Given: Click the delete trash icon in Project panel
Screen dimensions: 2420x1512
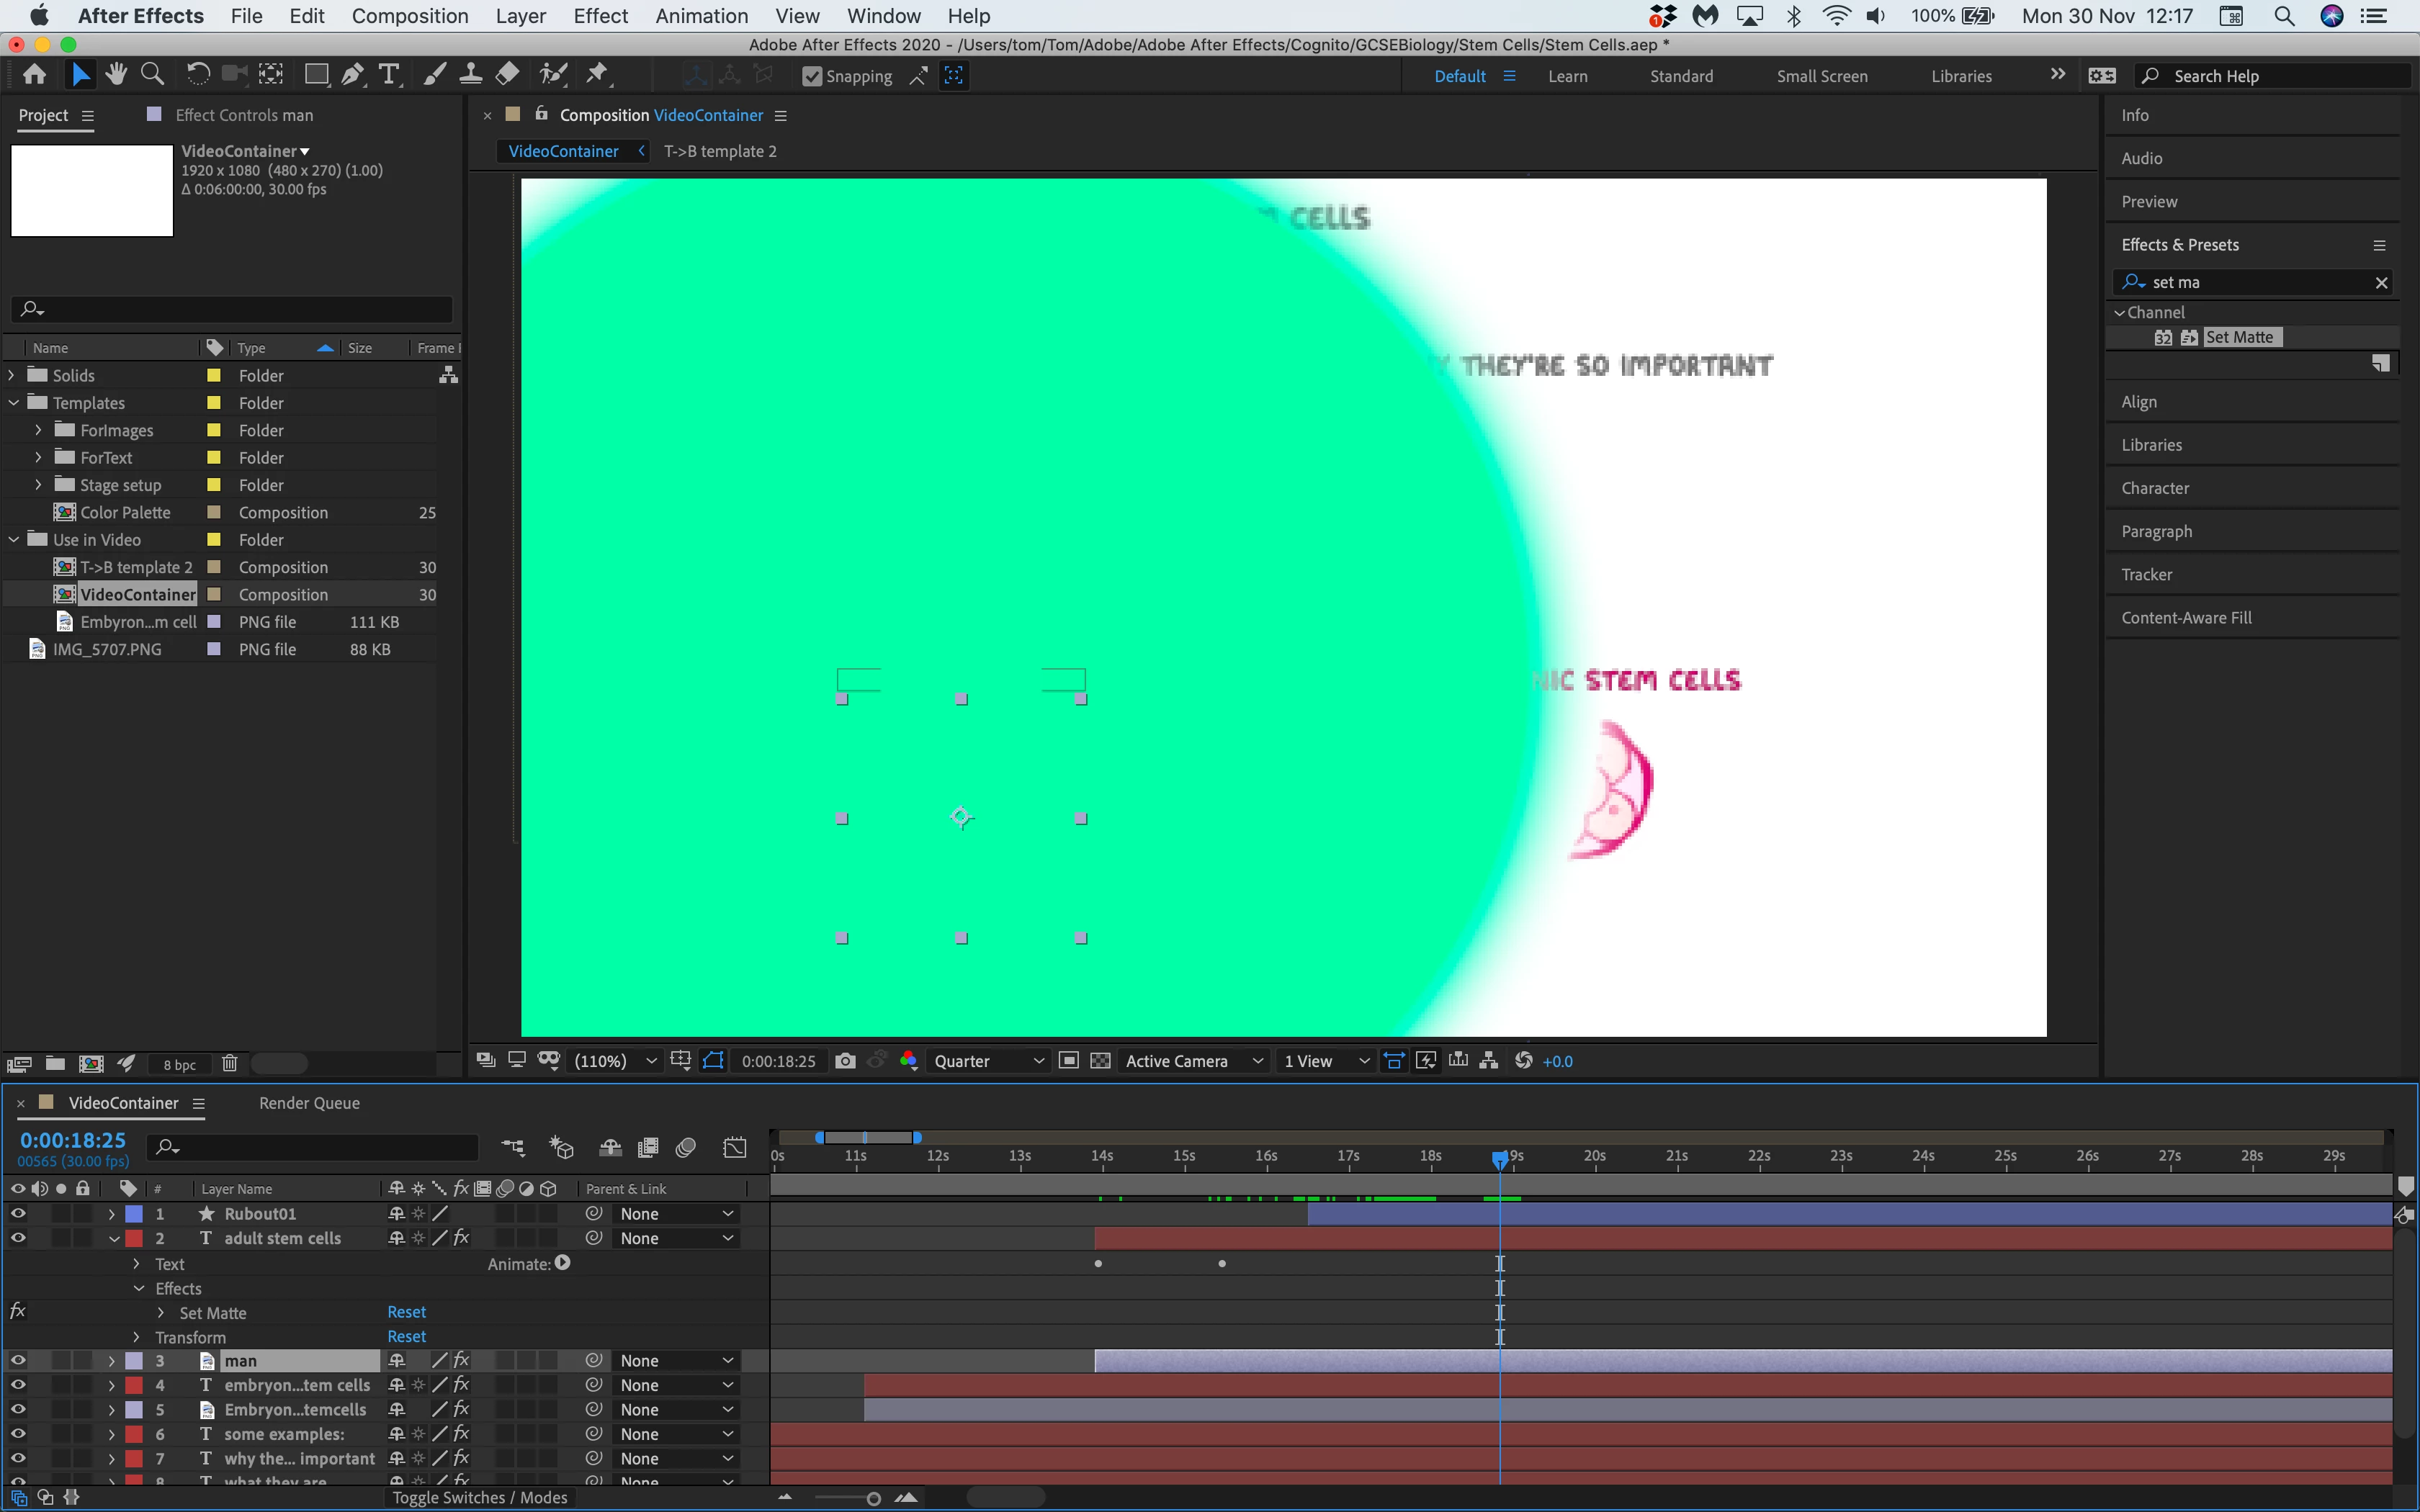Looking at the screenshot, I should coord(229,1063).
